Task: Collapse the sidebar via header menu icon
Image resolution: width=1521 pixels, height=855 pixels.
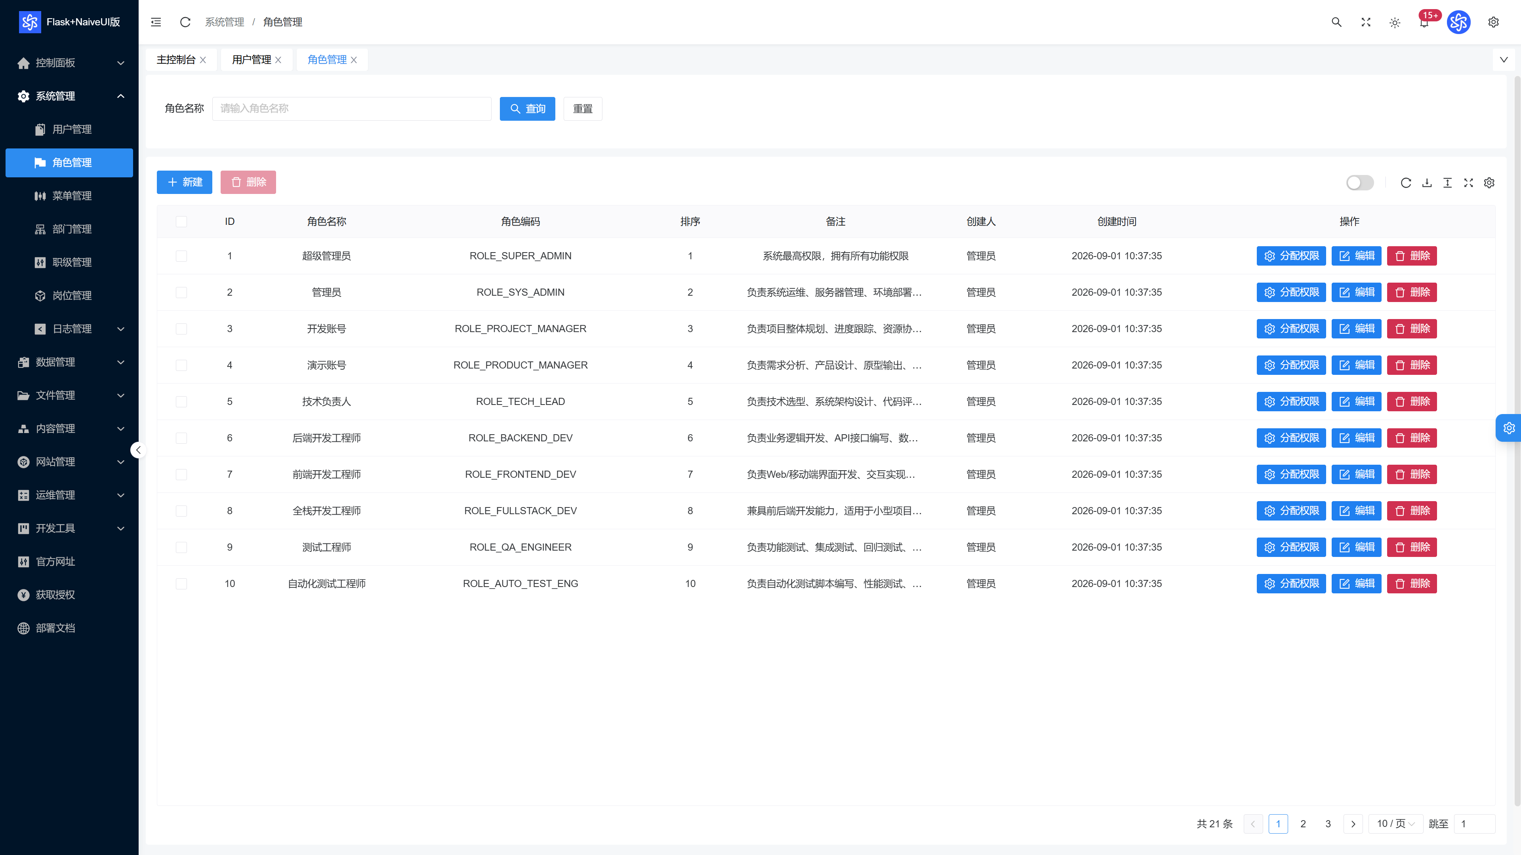Action: coord(156,22)
